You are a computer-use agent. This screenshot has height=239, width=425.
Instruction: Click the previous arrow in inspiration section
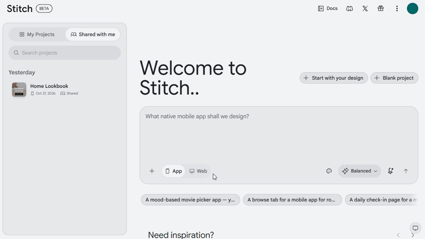(398, 235)
